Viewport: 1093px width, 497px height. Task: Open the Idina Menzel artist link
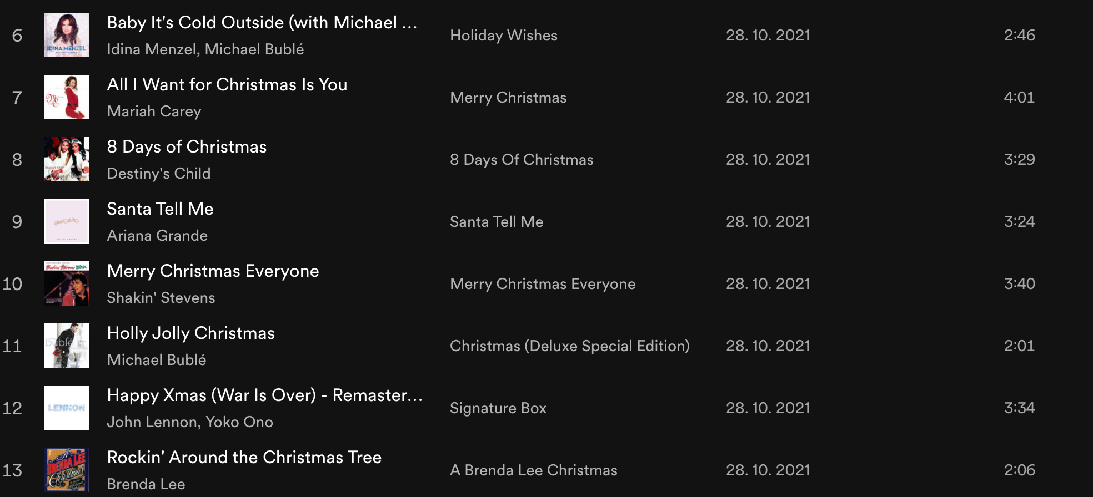[152, 49]
